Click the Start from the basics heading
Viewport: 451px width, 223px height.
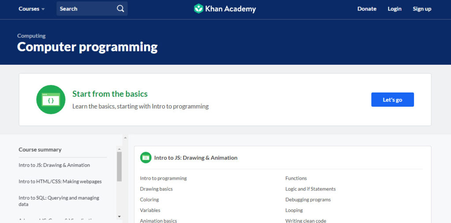pos(110,94)
